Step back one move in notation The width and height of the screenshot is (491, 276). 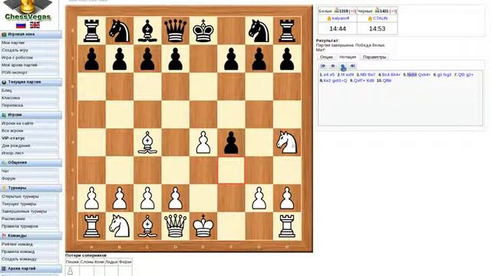[x=333, y=66]
